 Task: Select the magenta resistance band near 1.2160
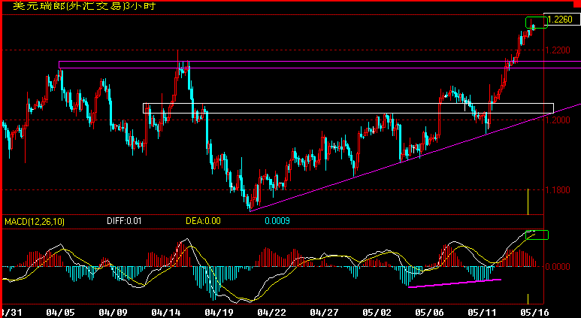tap(319, 65)
